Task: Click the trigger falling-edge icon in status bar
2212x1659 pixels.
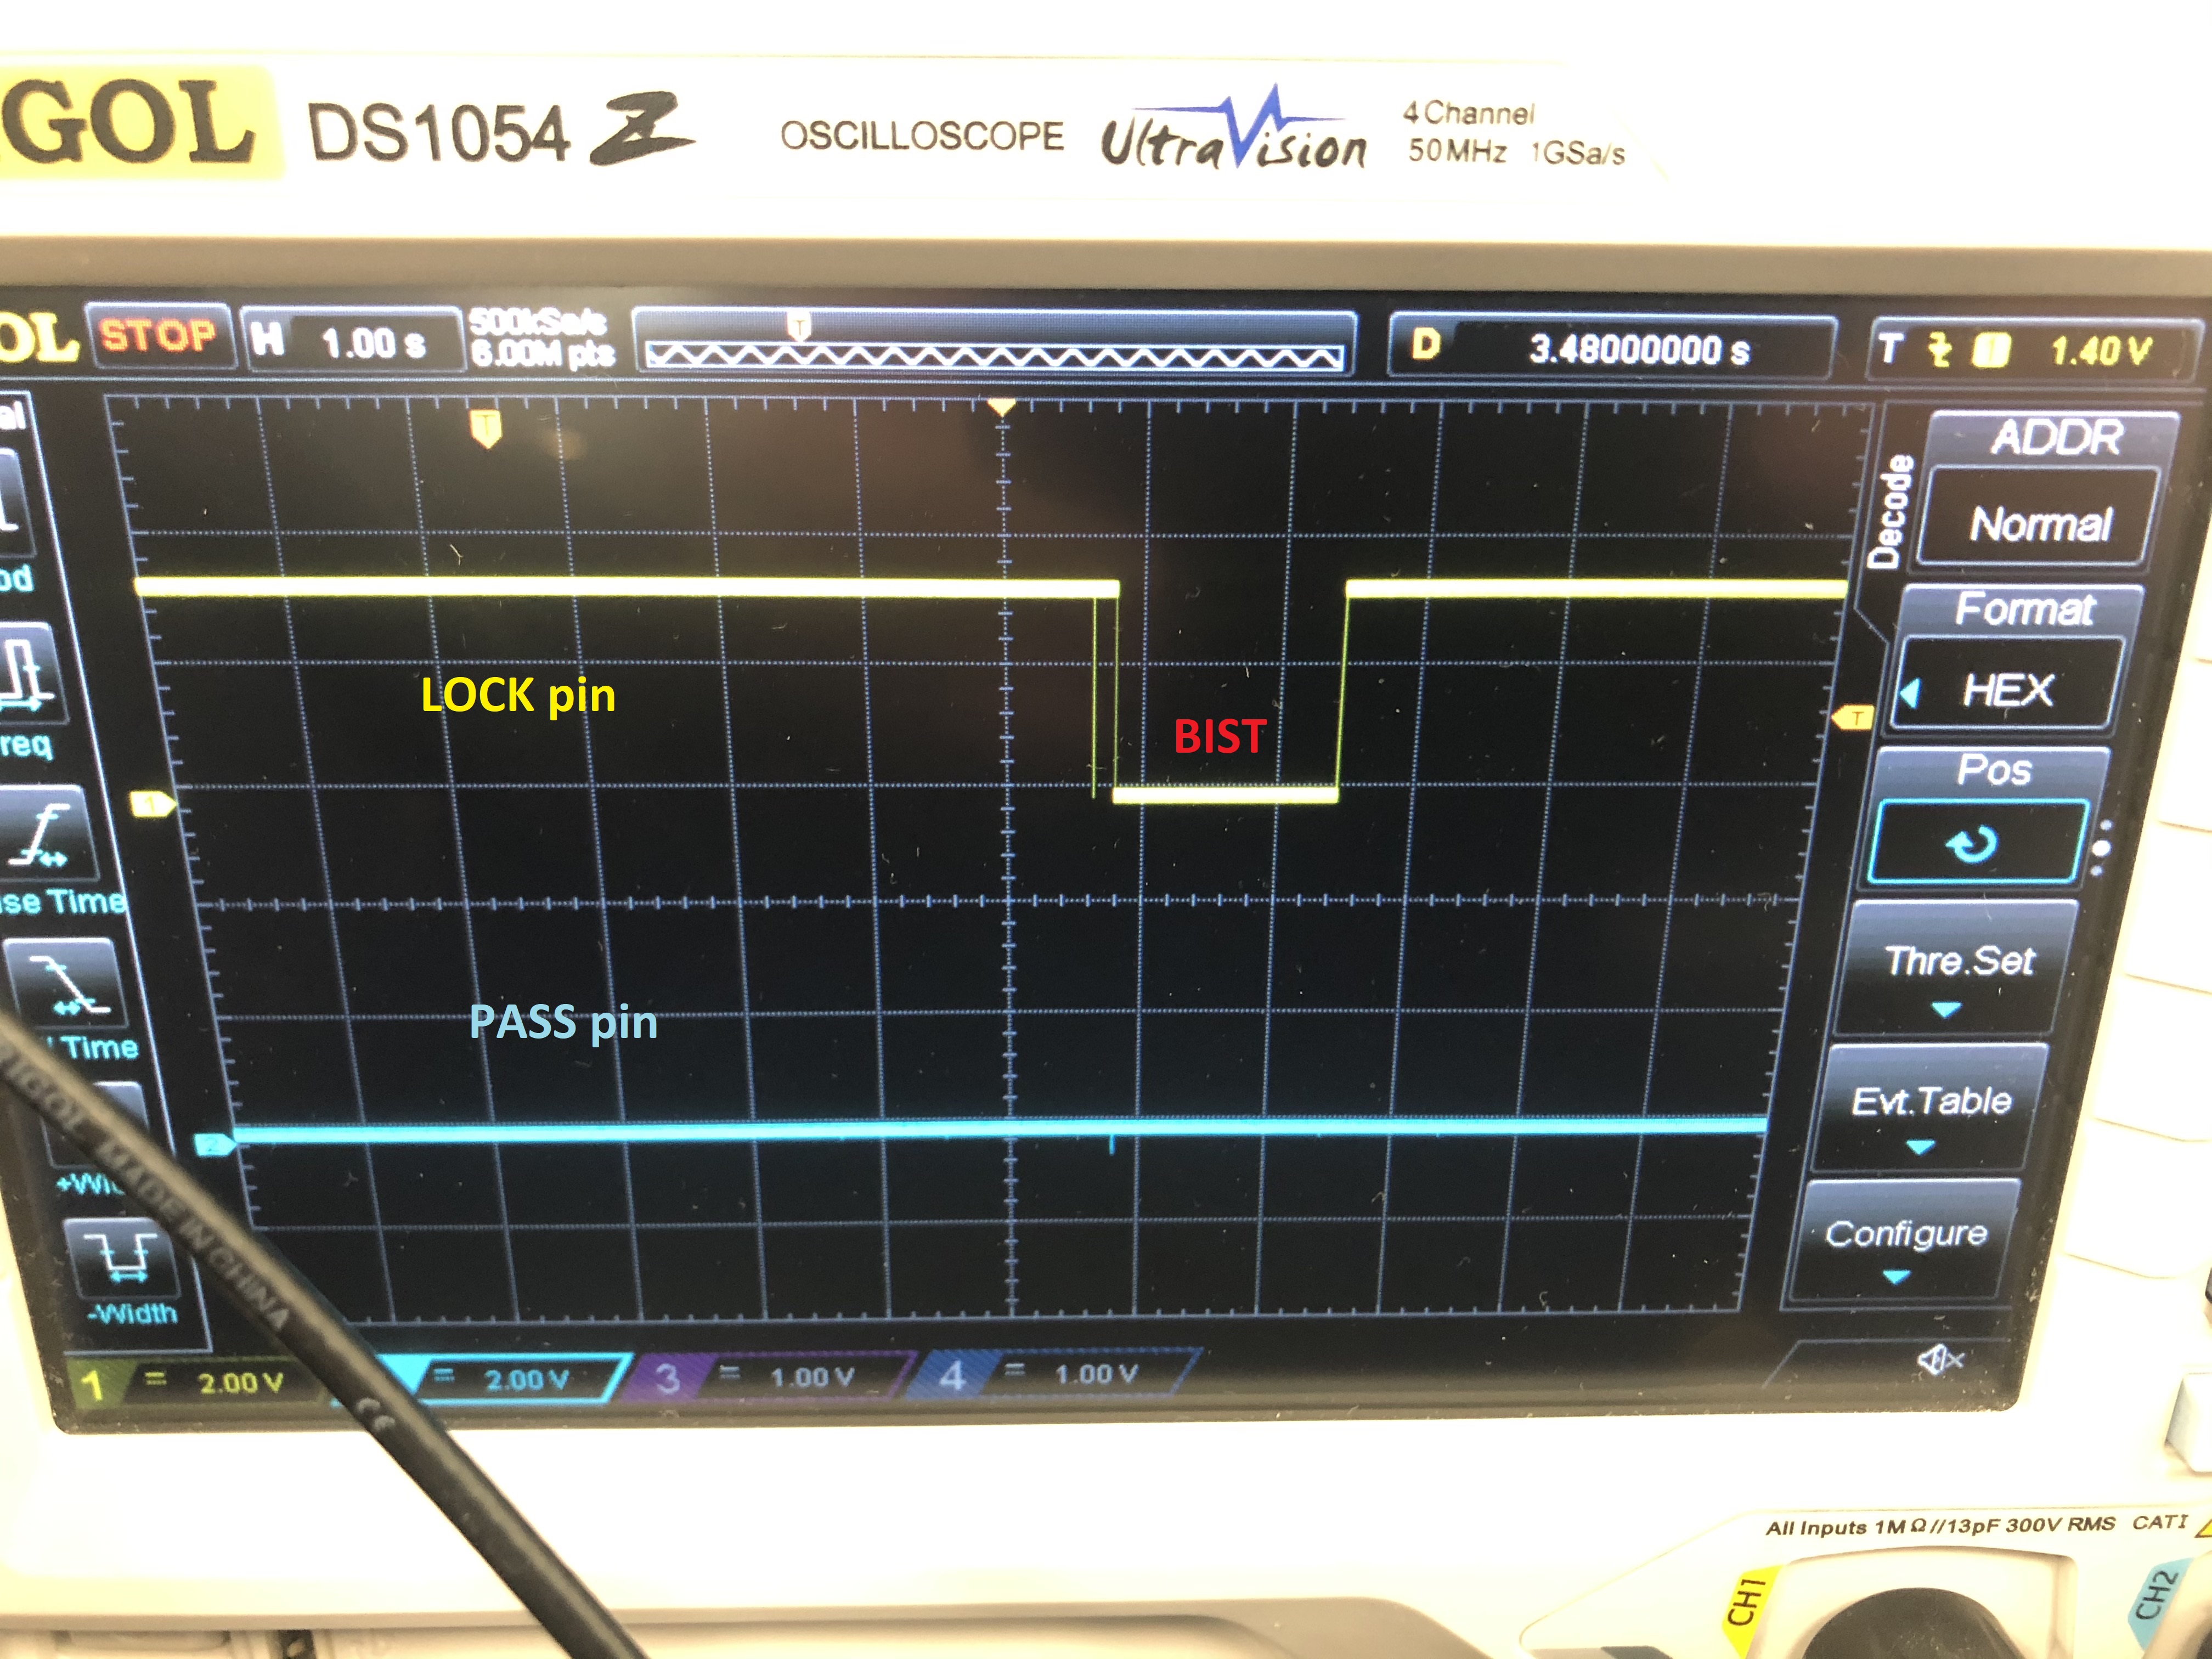Action: (1940, 349)
